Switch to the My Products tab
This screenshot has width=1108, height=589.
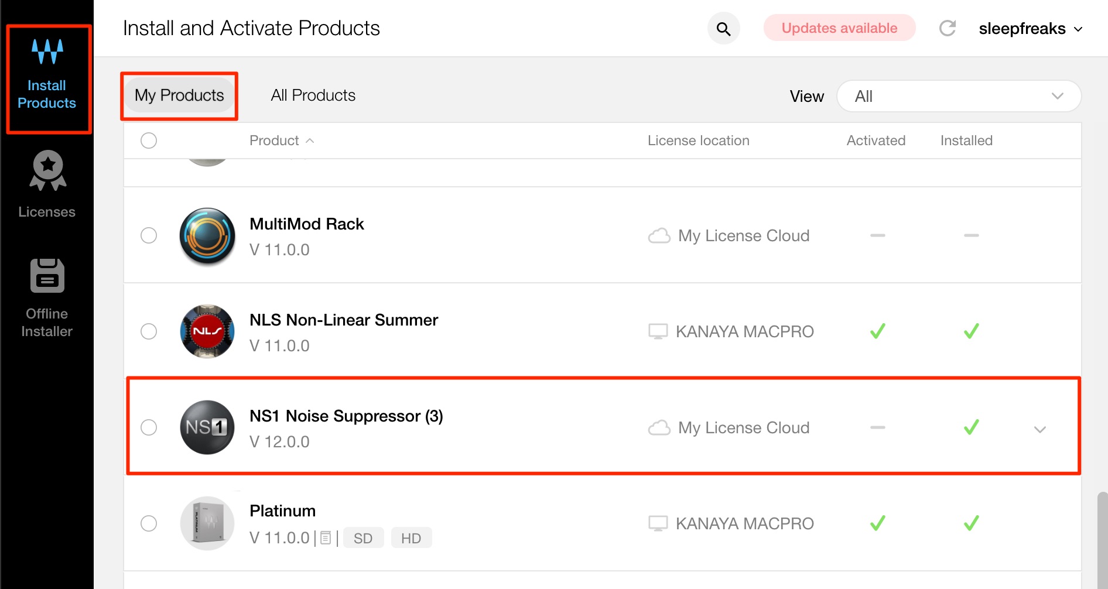point(179,95)
